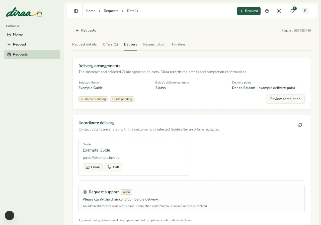Click the open status badge
This screenshot has height=225, width=321.
pos(126,192)
